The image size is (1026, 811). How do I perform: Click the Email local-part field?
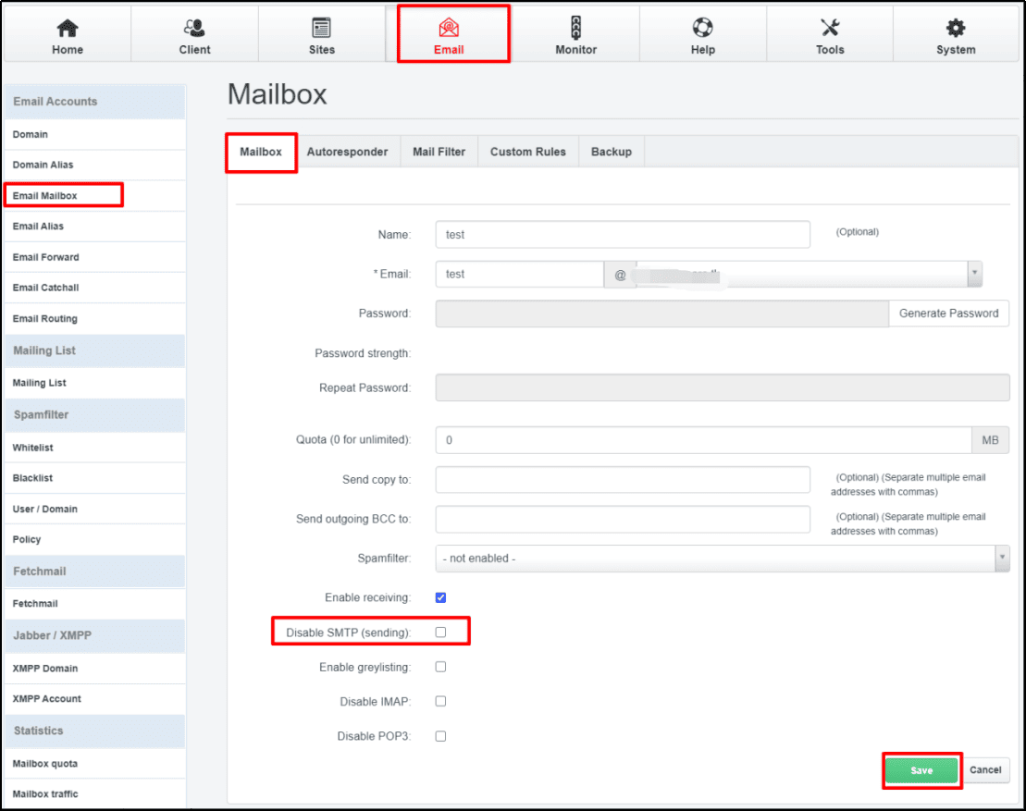520,274
